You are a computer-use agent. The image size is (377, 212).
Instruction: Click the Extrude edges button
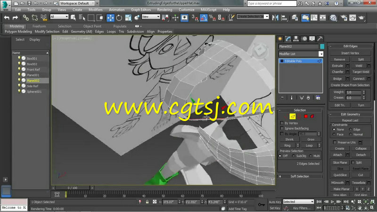tap(337, 65)
